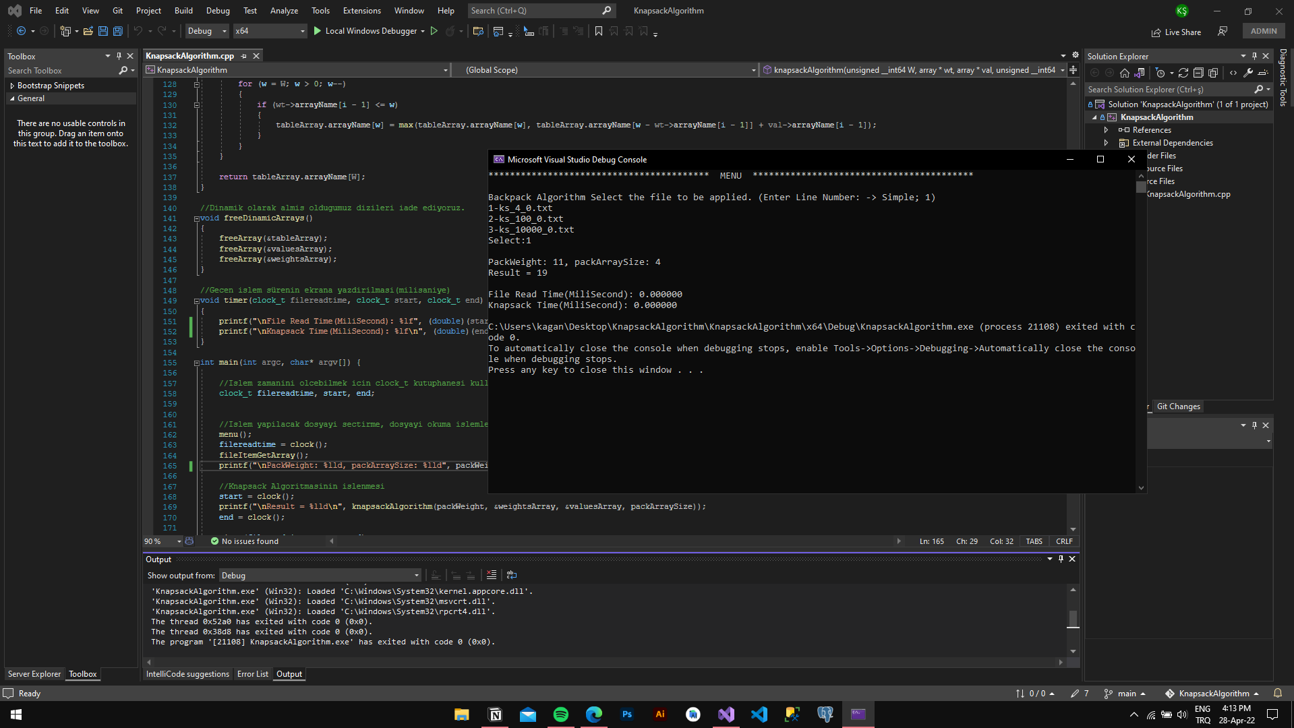Viewport: 1294px width, 728px height.
Task: Click the Search (Ctrl+Q) field
Action: click(541, 10)
